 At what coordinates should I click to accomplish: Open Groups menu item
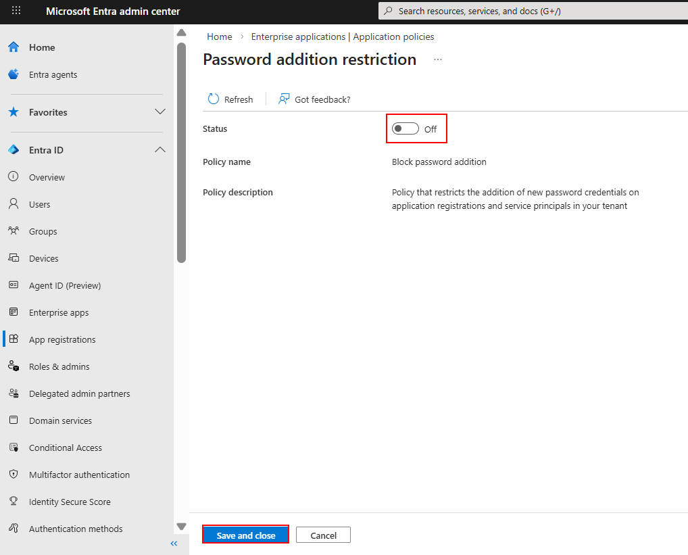click(43, 231)
